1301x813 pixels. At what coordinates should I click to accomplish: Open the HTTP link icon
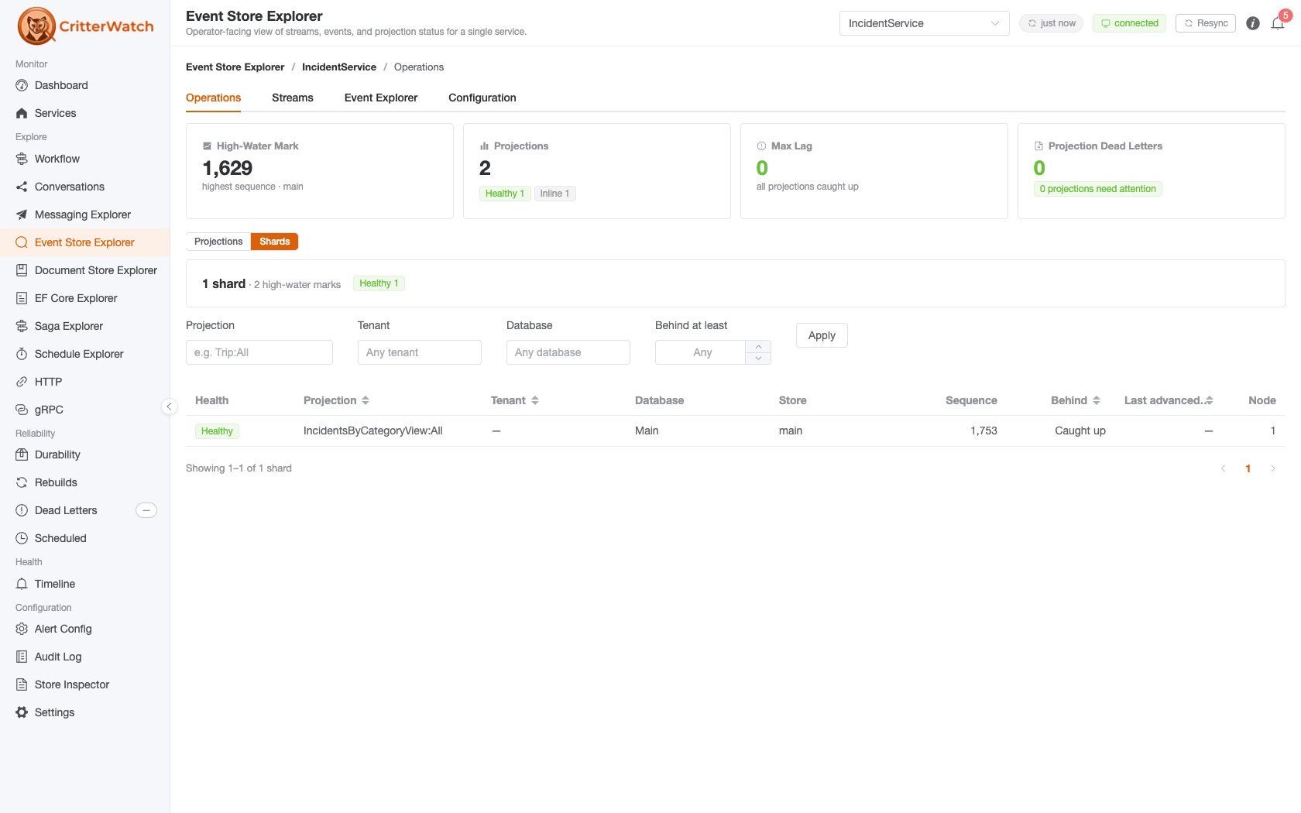point(22,382)
